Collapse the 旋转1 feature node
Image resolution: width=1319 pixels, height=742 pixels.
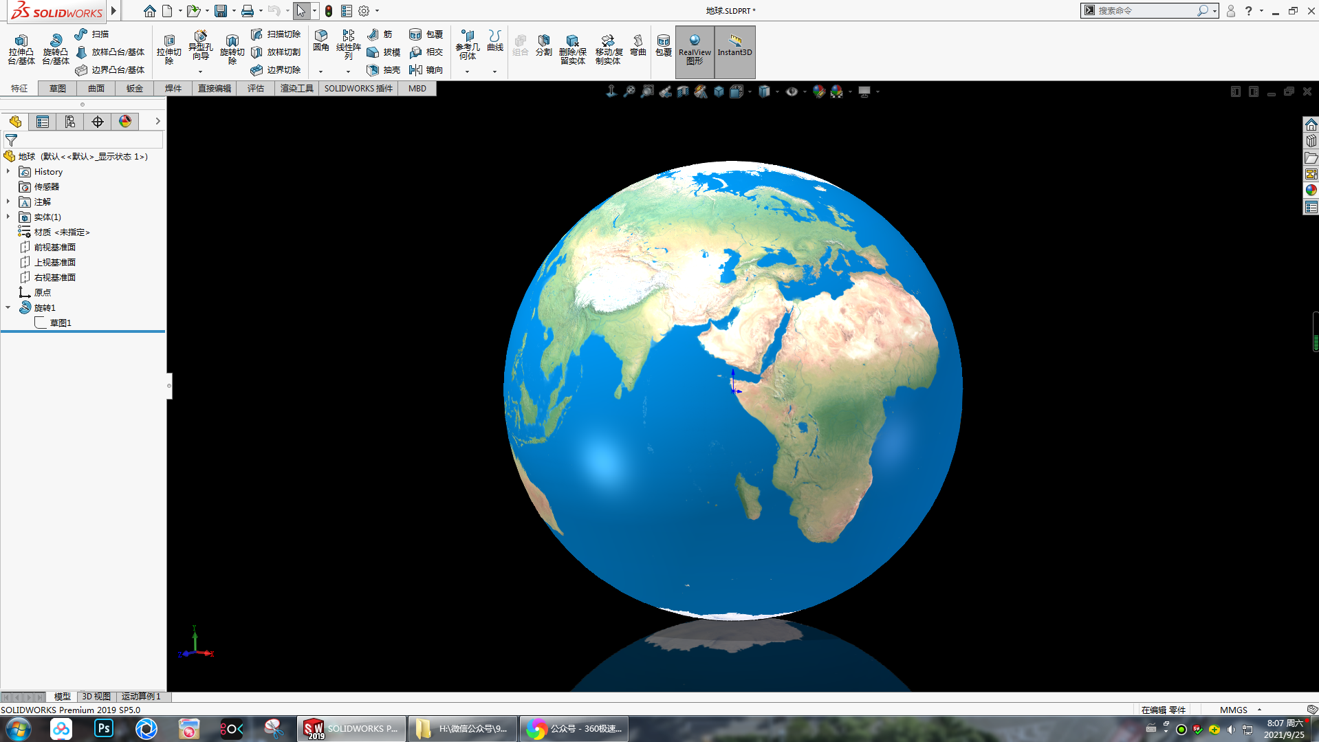pos(8,307)
